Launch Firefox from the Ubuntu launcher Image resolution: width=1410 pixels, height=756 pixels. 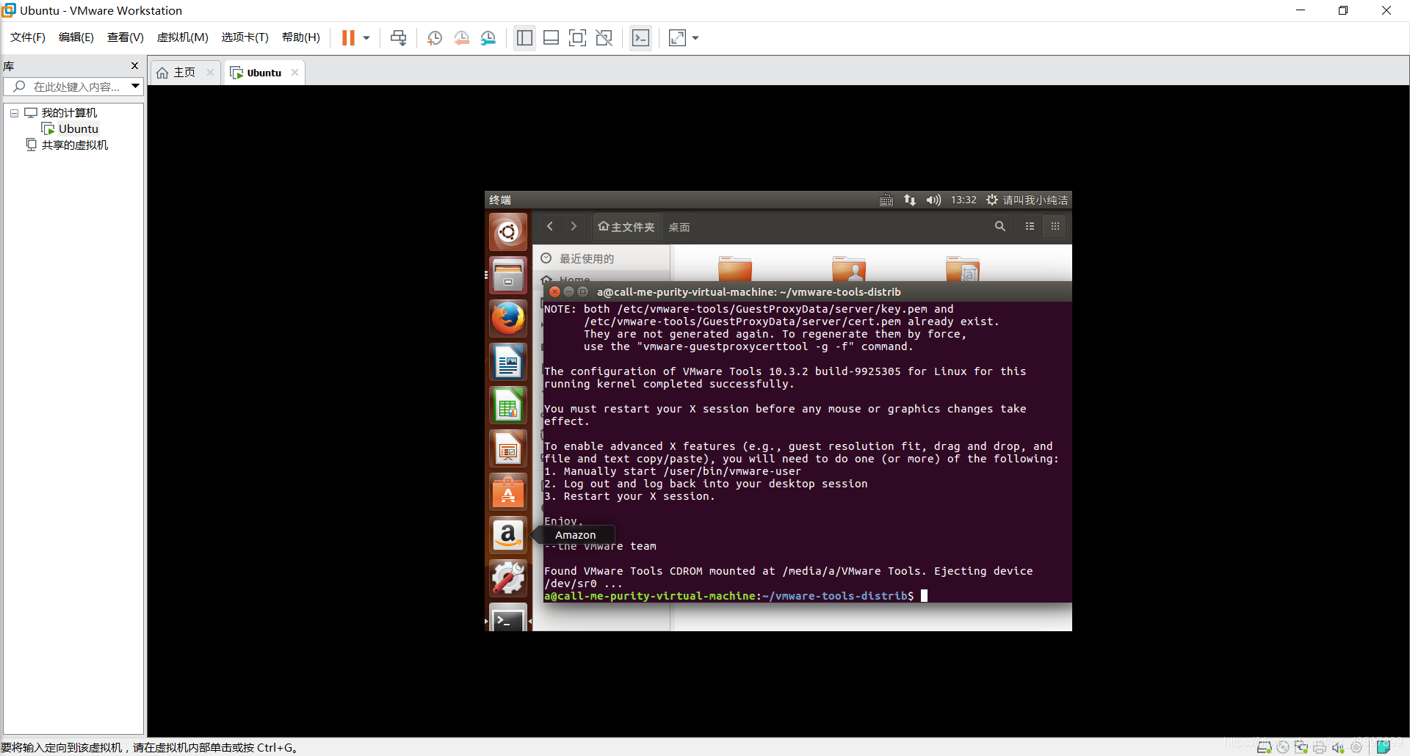508,319
